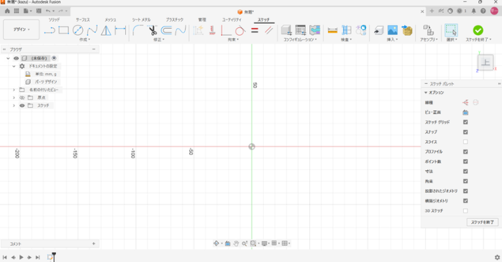Select the sketch feature in timeline
Image resolution: width=502 pixels, height=262 pixels.
pos(50,257)
